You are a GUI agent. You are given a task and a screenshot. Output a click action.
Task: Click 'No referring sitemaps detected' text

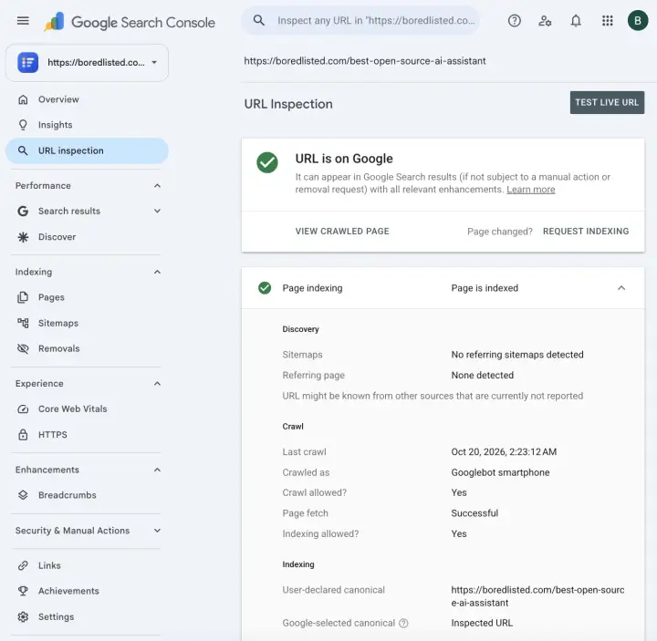517,355
